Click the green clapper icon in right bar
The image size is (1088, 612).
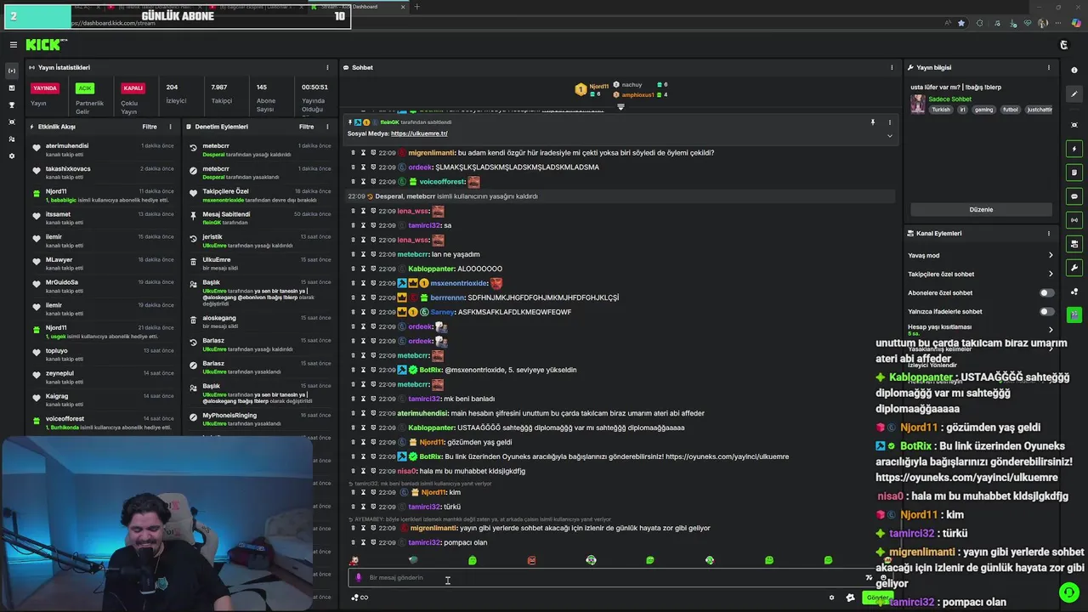(x=1074, y=314)
